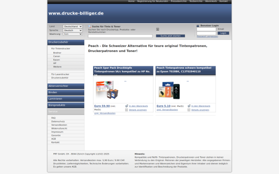Add the Euro 5.10 product In den Warenkorb
This screenshot has height=174, width=279.
(x=201, y=106)
